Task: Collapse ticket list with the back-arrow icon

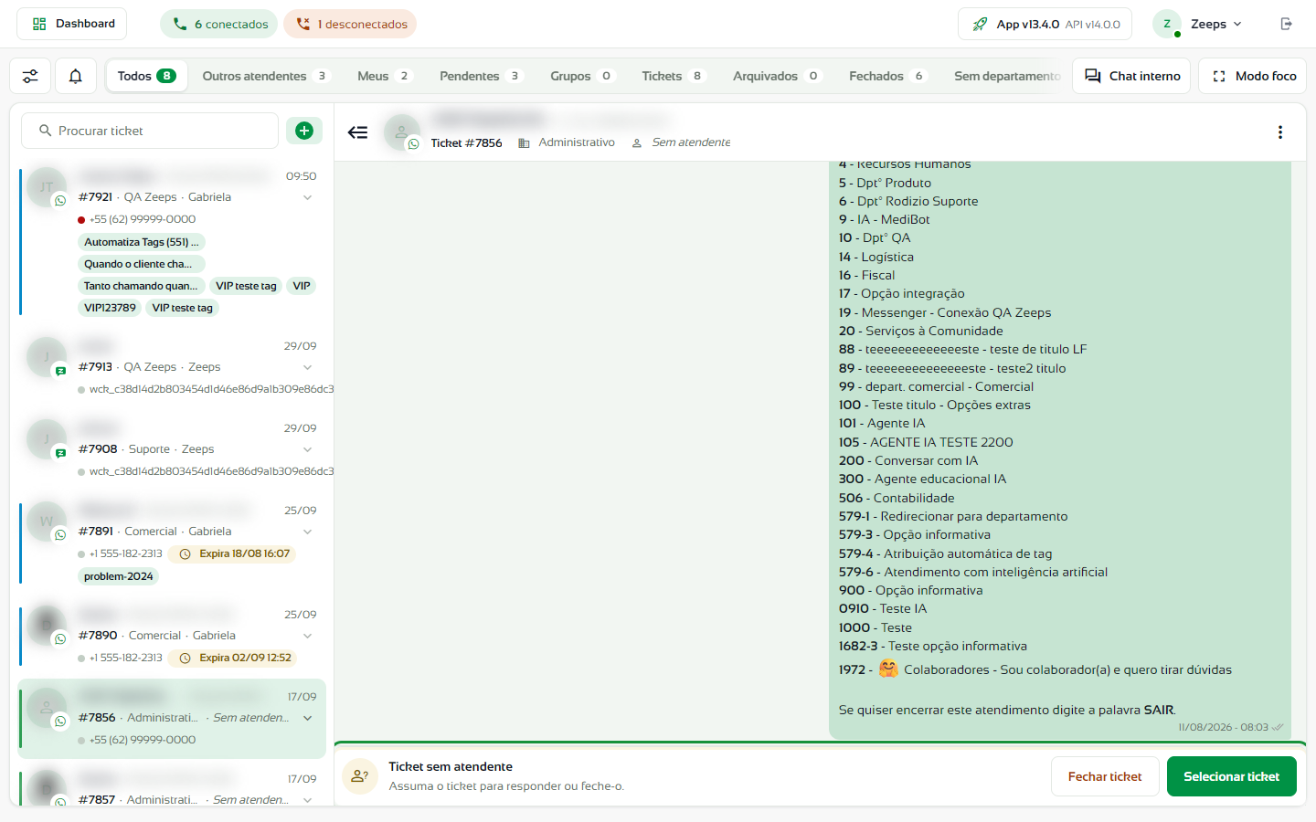Action: (357, 132)
